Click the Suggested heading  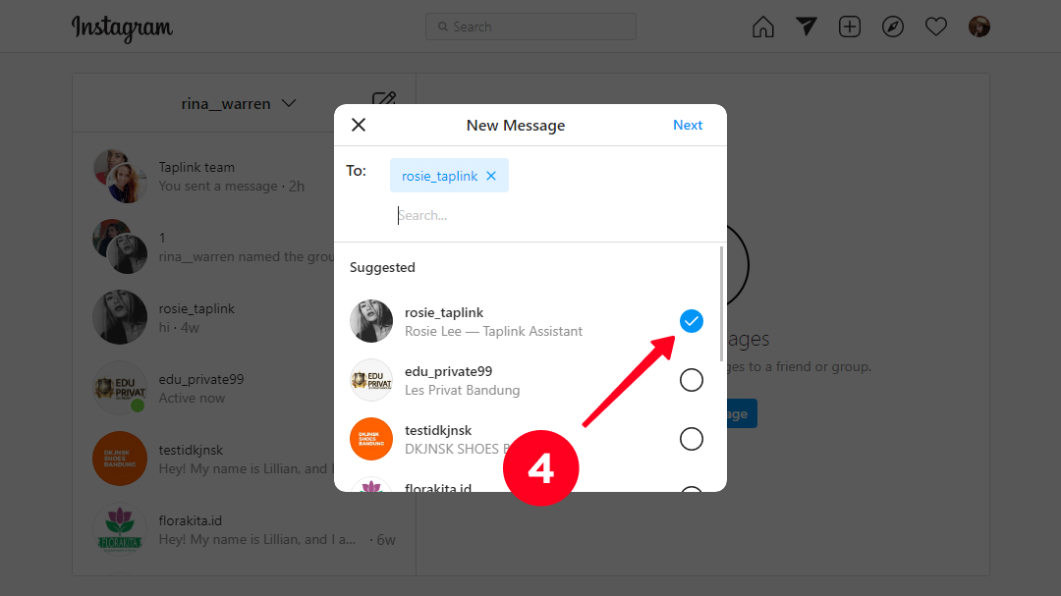pos(382,267)
